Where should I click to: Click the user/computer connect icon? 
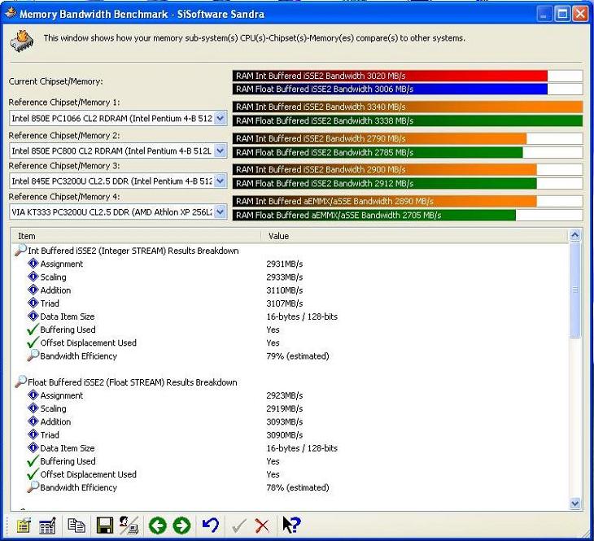(x=129, y=525)
